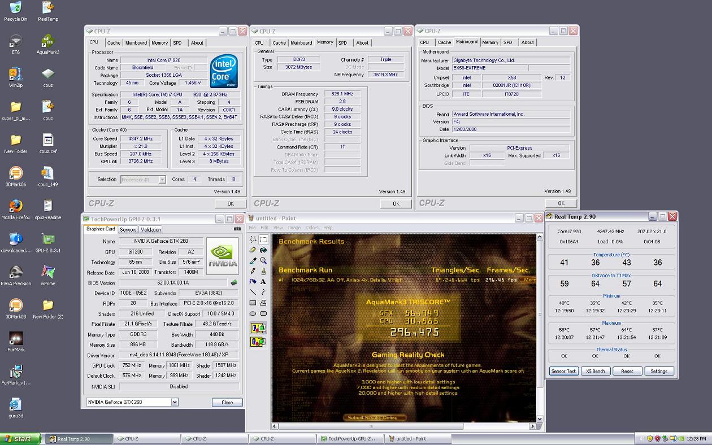Pick the Line tool in Paint
The image size is (712, 445).
coord(253,293)
